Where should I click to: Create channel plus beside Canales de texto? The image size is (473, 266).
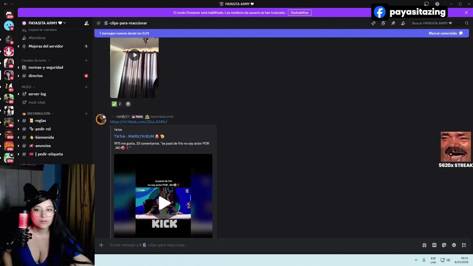(x=86, y=60)
